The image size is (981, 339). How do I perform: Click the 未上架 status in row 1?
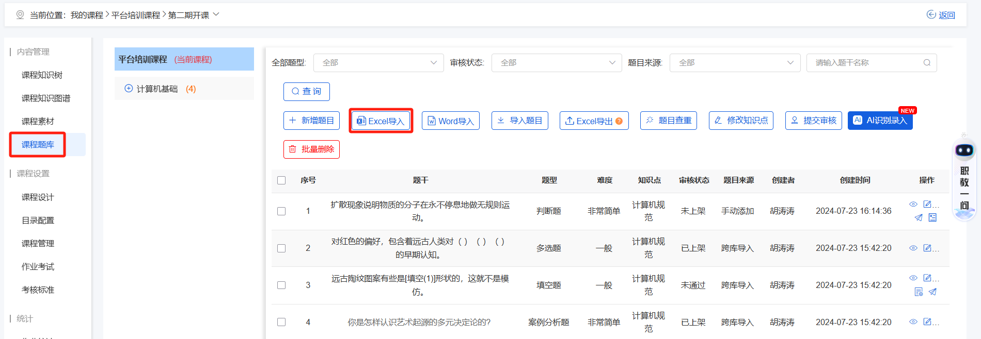pyautogui.click(x=693, y=211)
